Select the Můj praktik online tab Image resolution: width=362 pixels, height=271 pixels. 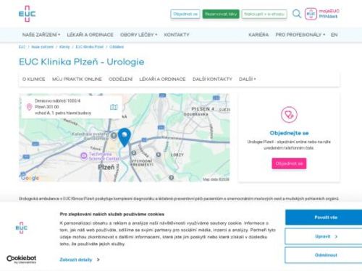point(77,79)
